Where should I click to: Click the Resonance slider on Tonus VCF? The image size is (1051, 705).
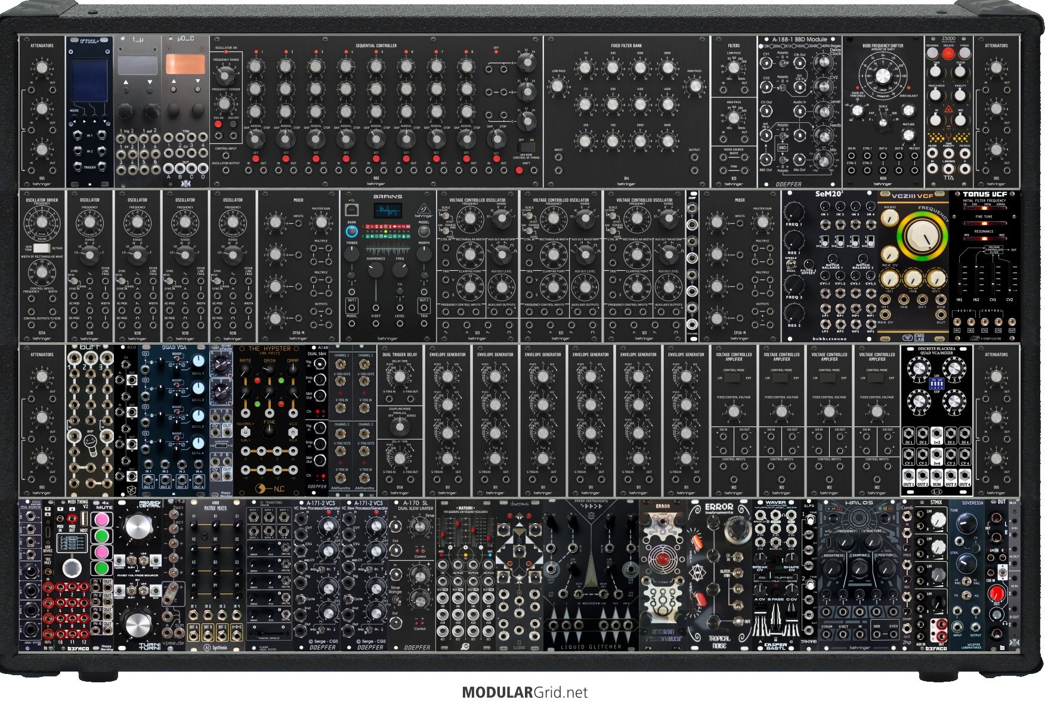tap(984, 239)
